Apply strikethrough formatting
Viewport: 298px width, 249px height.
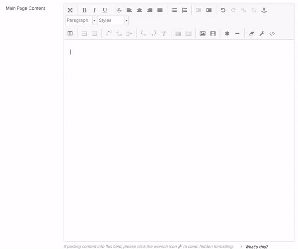coord(119,10)
